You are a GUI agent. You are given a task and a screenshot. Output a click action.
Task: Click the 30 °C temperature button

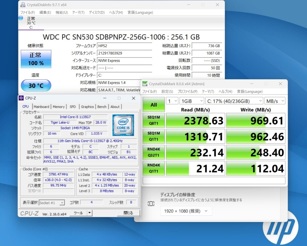coord(36,85)
